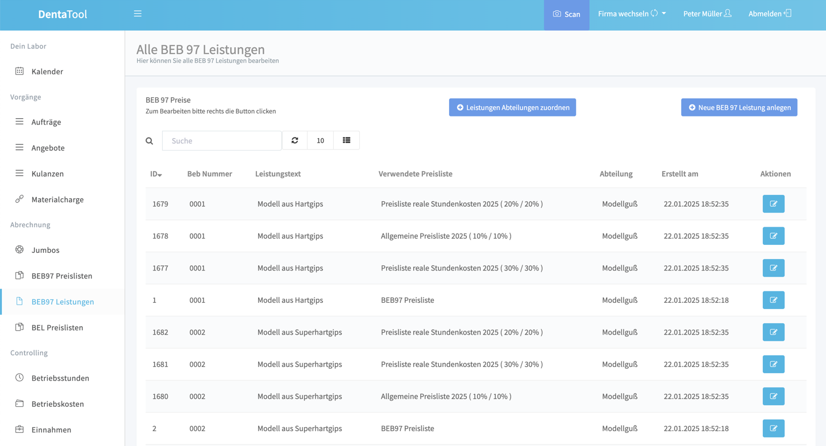Click the table refresh icon
Viewport: 826px width, 446px height.
click(x=294, y=140)
